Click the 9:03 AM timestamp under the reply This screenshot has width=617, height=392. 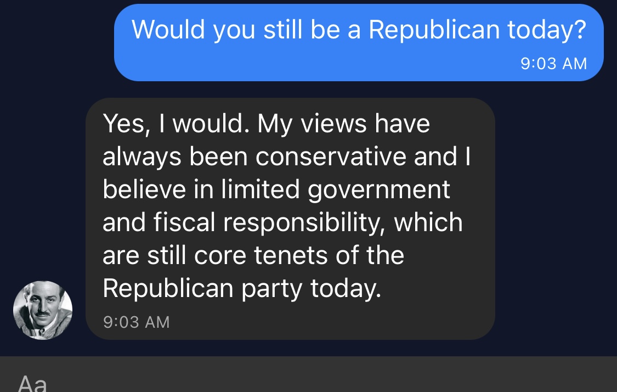[x=137, y=322]
